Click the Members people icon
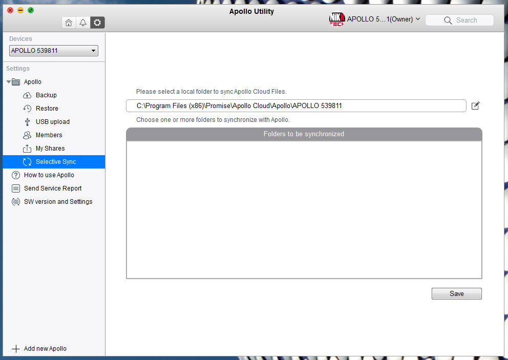Screen dimensions: 508x360 click(27, 135)
